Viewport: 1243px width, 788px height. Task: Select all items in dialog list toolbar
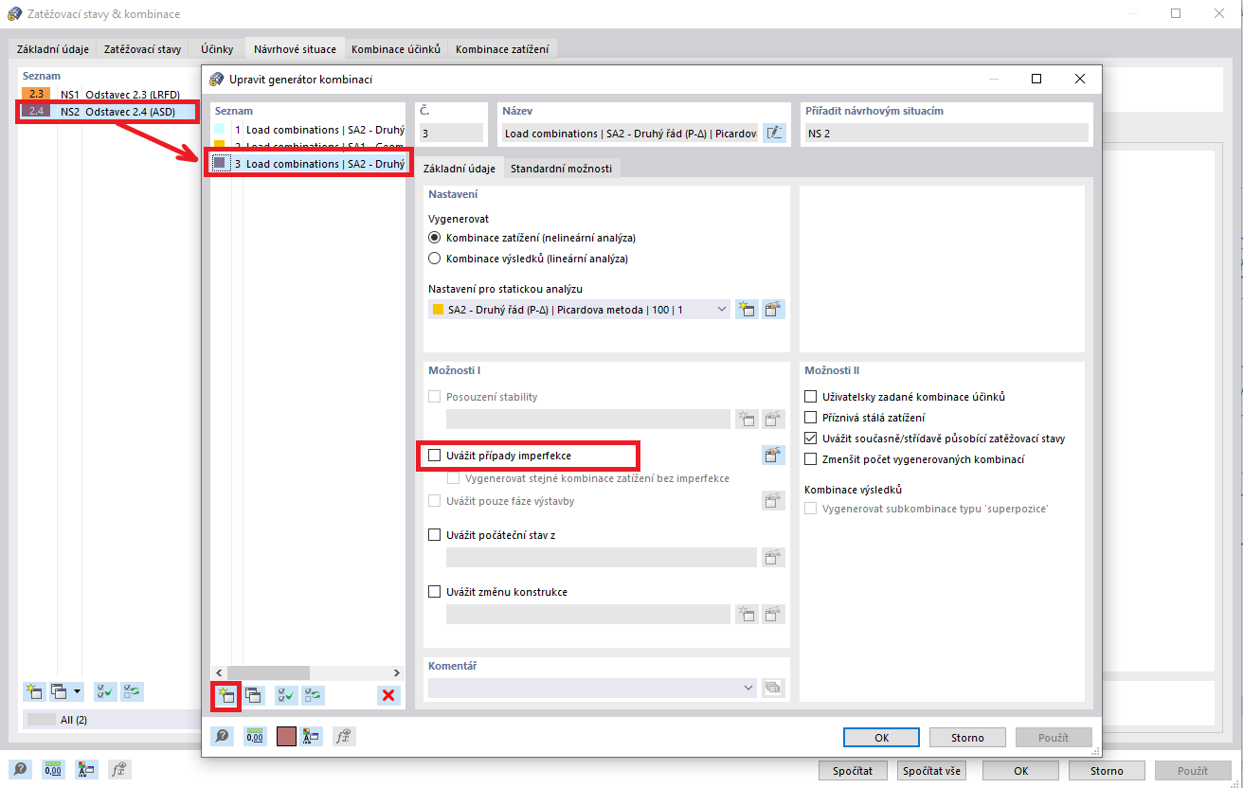285,695
